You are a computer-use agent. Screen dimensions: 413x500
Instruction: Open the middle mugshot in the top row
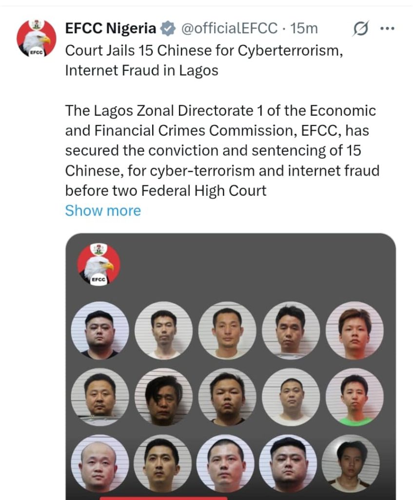[227, 331]
